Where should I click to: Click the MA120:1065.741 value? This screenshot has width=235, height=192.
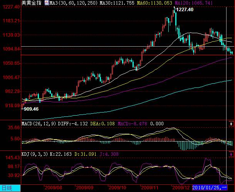[193, 3]
